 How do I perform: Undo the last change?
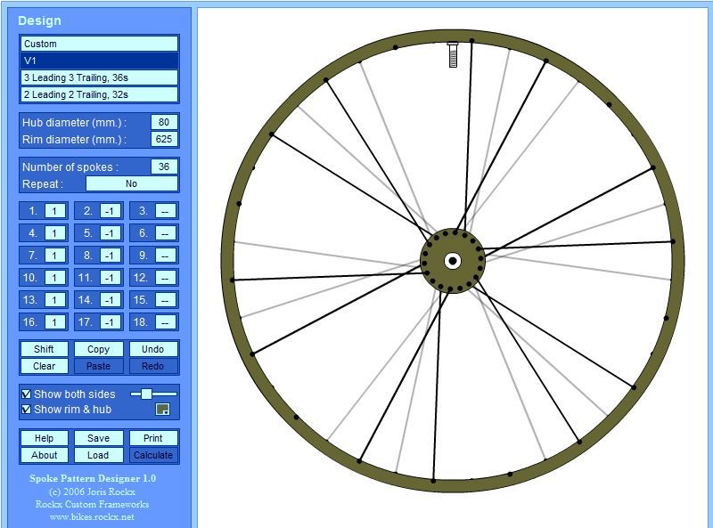click(x=153, y=349)
